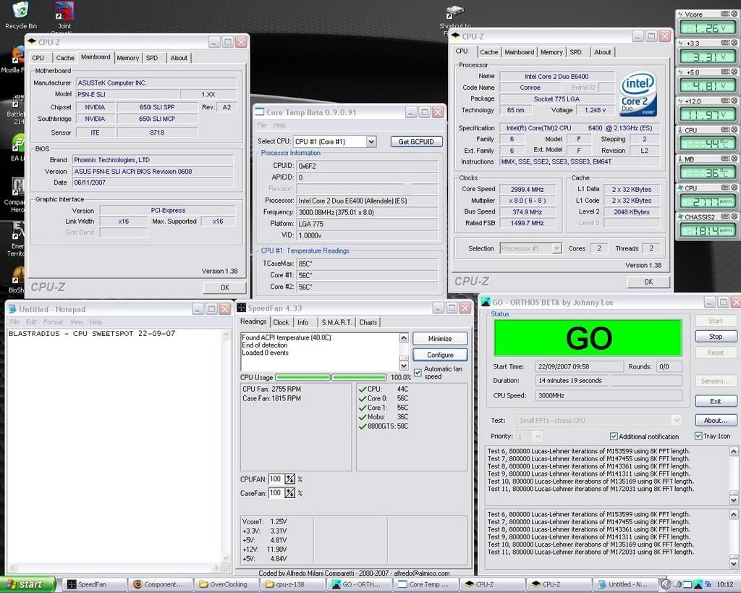
Task: Close the CHASSIS2 fan gadget
Action: [x=734, y=216]
